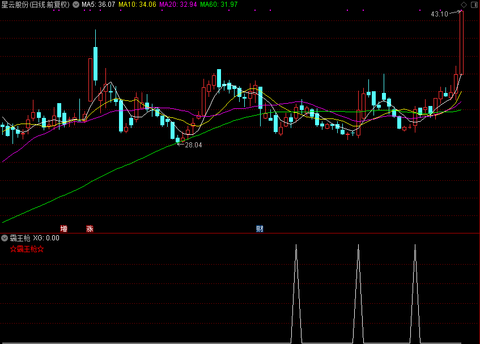Click the 43.10 high price label
The width and height of the screenshot is (480, 344).
tap(439, 14)
